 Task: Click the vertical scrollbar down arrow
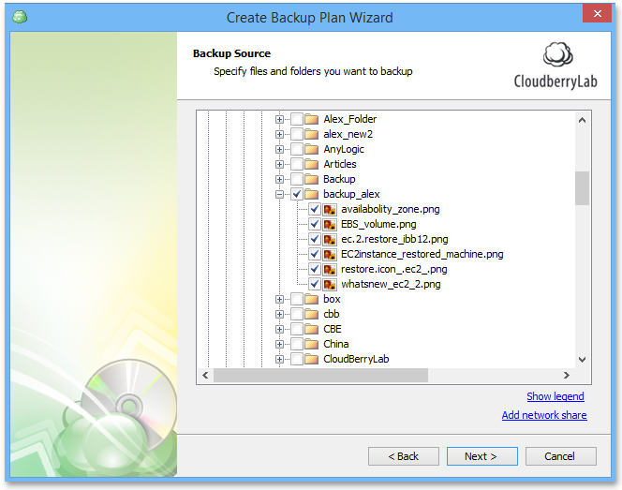tap(582, 360)
